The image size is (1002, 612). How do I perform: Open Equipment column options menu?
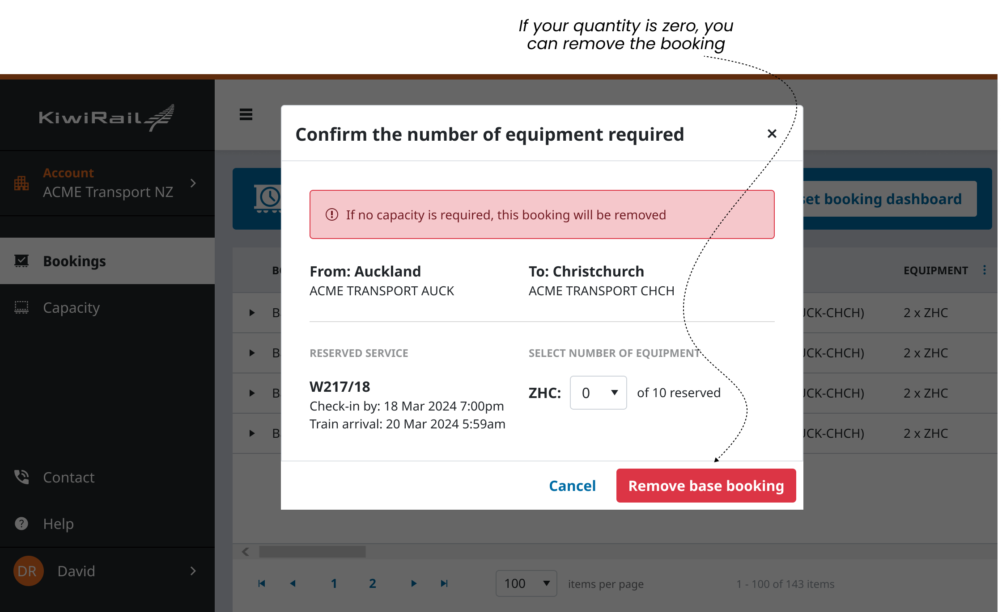click(984, 270)
